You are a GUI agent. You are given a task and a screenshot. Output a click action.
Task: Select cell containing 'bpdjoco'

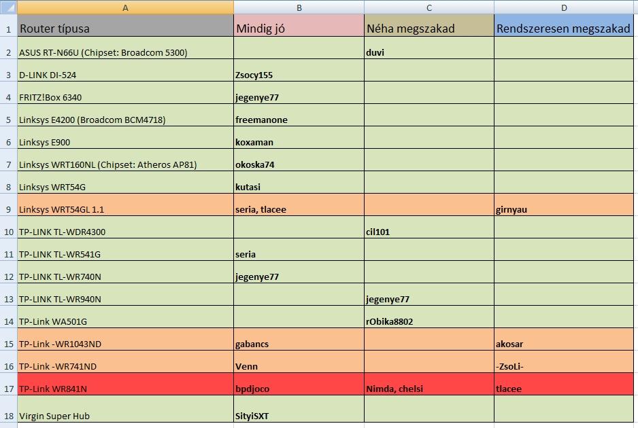point(299,384)
